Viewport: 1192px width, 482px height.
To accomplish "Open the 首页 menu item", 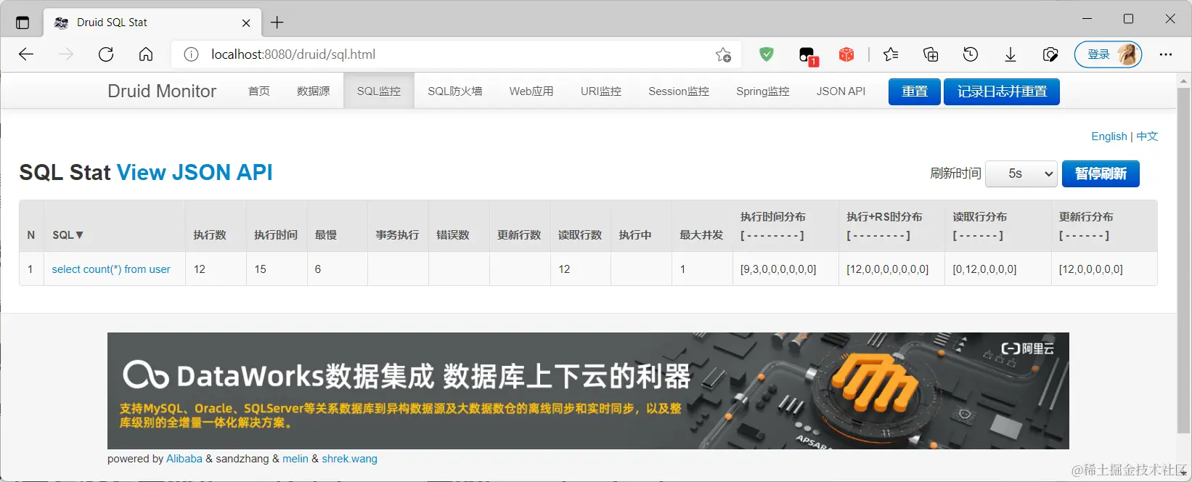I will (259, 91).
